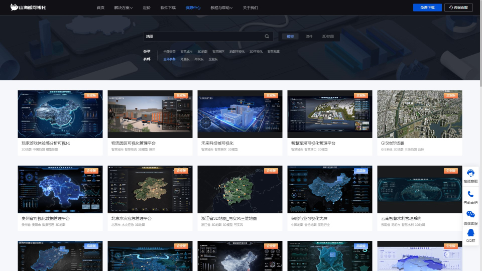Open the GIS地形场景 template thumbnail
Screen dimensions: 482x271
(419, 114)
